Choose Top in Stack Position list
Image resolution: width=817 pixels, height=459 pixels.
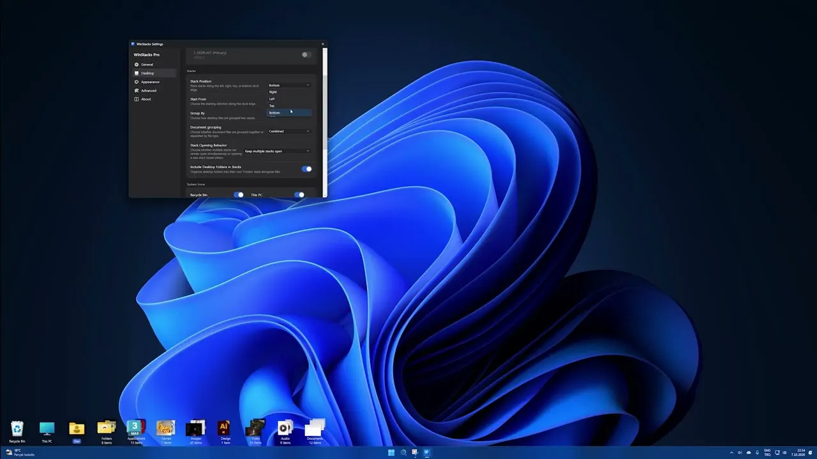(x=289, y=106)
